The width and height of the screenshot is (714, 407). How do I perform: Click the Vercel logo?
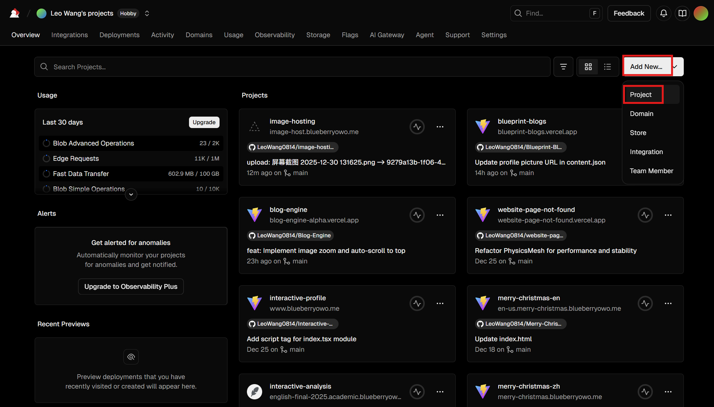coord(14,13)
